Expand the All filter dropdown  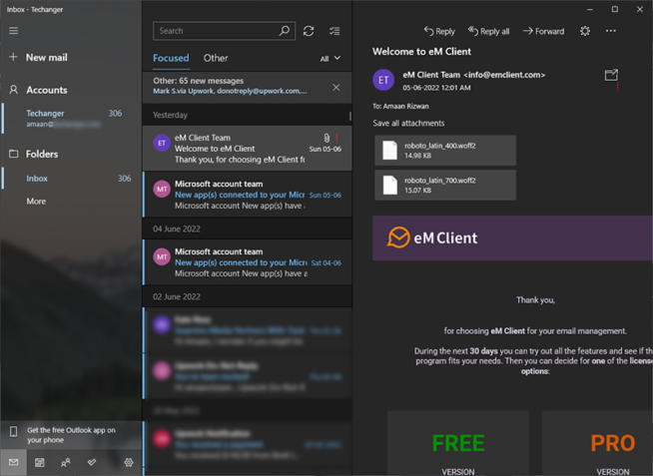point(330,59)
